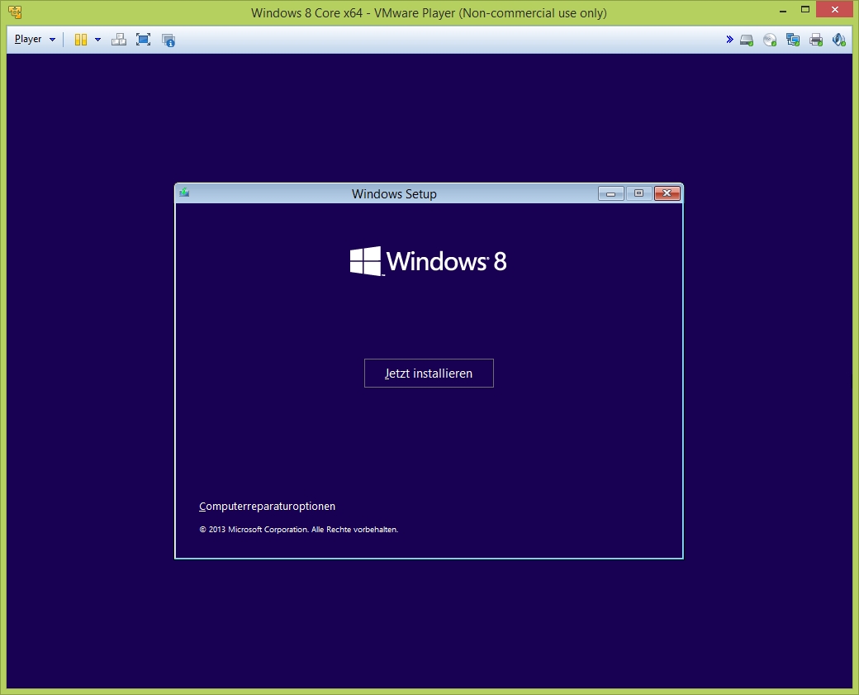Expand hidden toolbar devices with the double-chevron
The height and width of the screenshot is (695, 859).
tap(729, 39)
